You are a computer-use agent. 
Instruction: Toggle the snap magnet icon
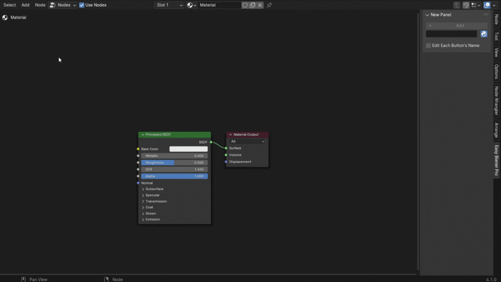coord(466,5)
